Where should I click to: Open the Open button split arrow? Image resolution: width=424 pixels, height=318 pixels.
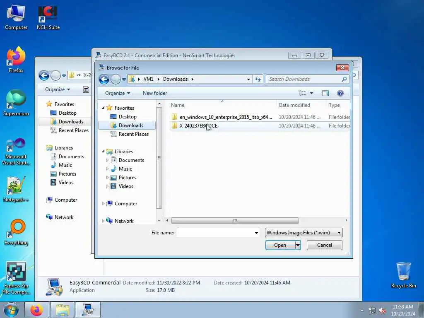click(x=298, y=245)
